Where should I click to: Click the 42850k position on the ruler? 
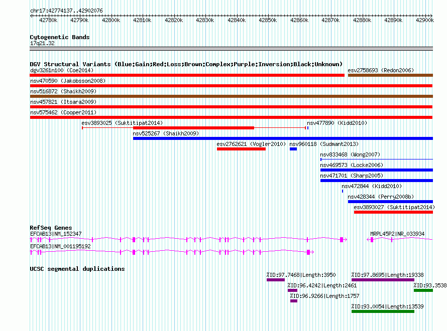[x=268, y=20]
